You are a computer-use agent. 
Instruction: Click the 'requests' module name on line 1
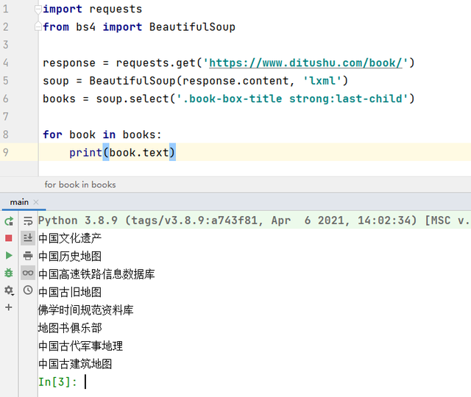(116, 10)
